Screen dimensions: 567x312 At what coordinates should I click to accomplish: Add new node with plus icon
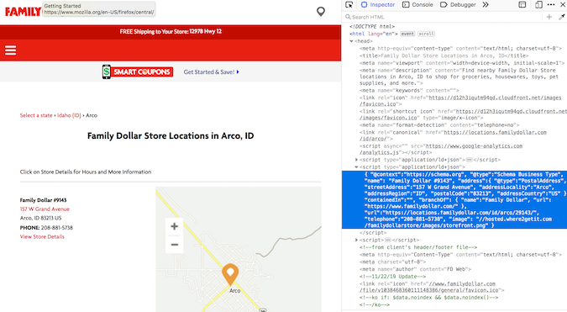[x=549, y=17]
